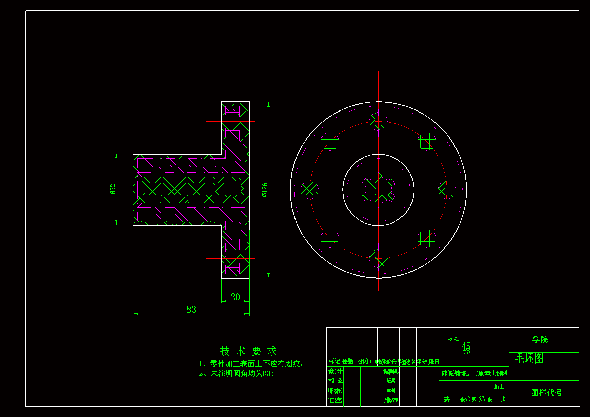
Task: Click the Ø126 dimension label
Action: pos(265,190)
